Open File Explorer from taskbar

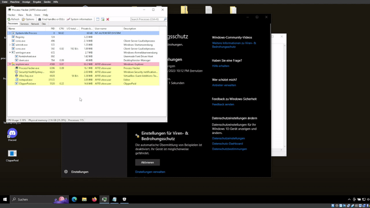click(x=84, y=200)
